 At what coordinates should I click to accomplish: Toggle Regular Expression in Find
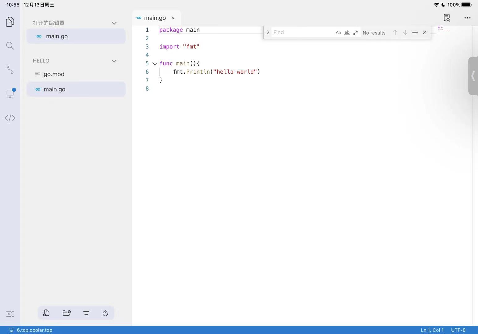pos(356,32)
